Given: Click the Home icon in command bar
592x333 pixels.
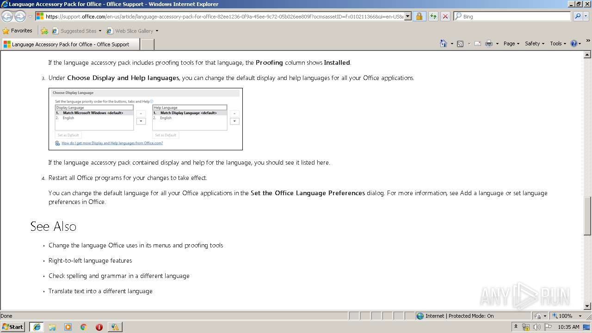Looking at the screenshot, I should tap(444, 43).
